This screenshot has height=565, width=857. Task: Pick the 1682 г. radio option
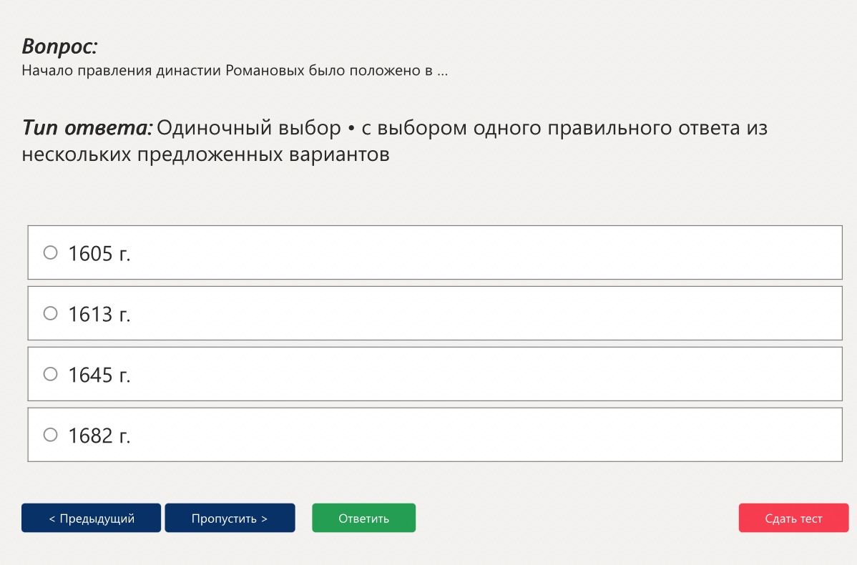pyautogui.click(x=50, y=434)
